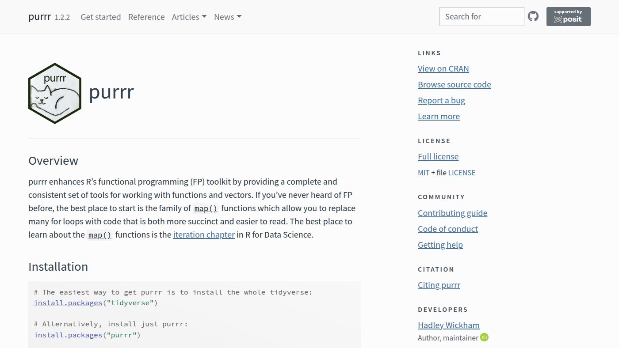Screen dimensions: 619x348
Task: Click map() after 'learn about the'
Action: pyautogui.click(x=100, y=235)
